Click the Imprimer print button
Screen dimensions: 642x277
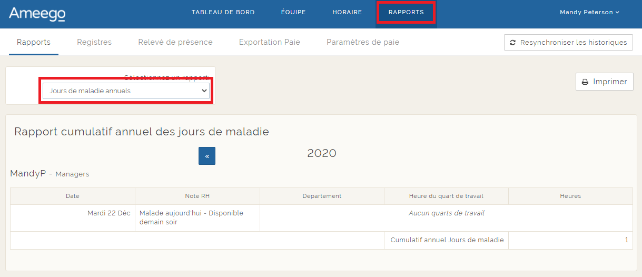604,82
